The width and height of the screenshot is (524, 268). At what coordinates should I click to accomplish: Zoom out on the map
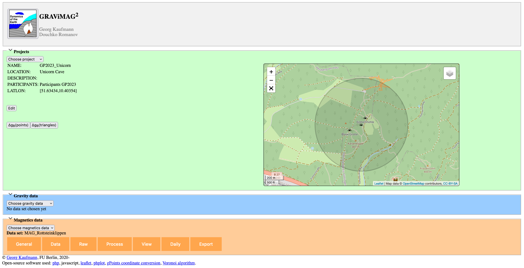[x=271, y=80]
